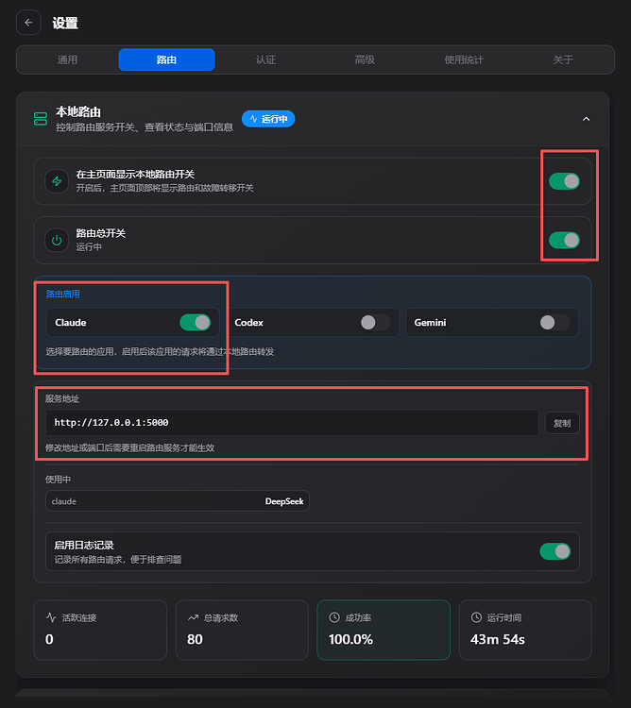Click the 活跃连接 stat card
This screenshot has width=631, height=708.
pyautogui.click(x=100, y=630)
